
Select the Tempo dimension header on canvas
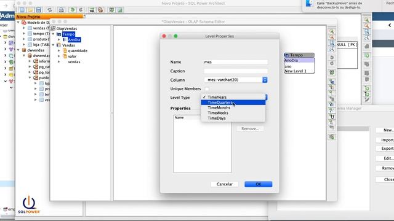299,55
